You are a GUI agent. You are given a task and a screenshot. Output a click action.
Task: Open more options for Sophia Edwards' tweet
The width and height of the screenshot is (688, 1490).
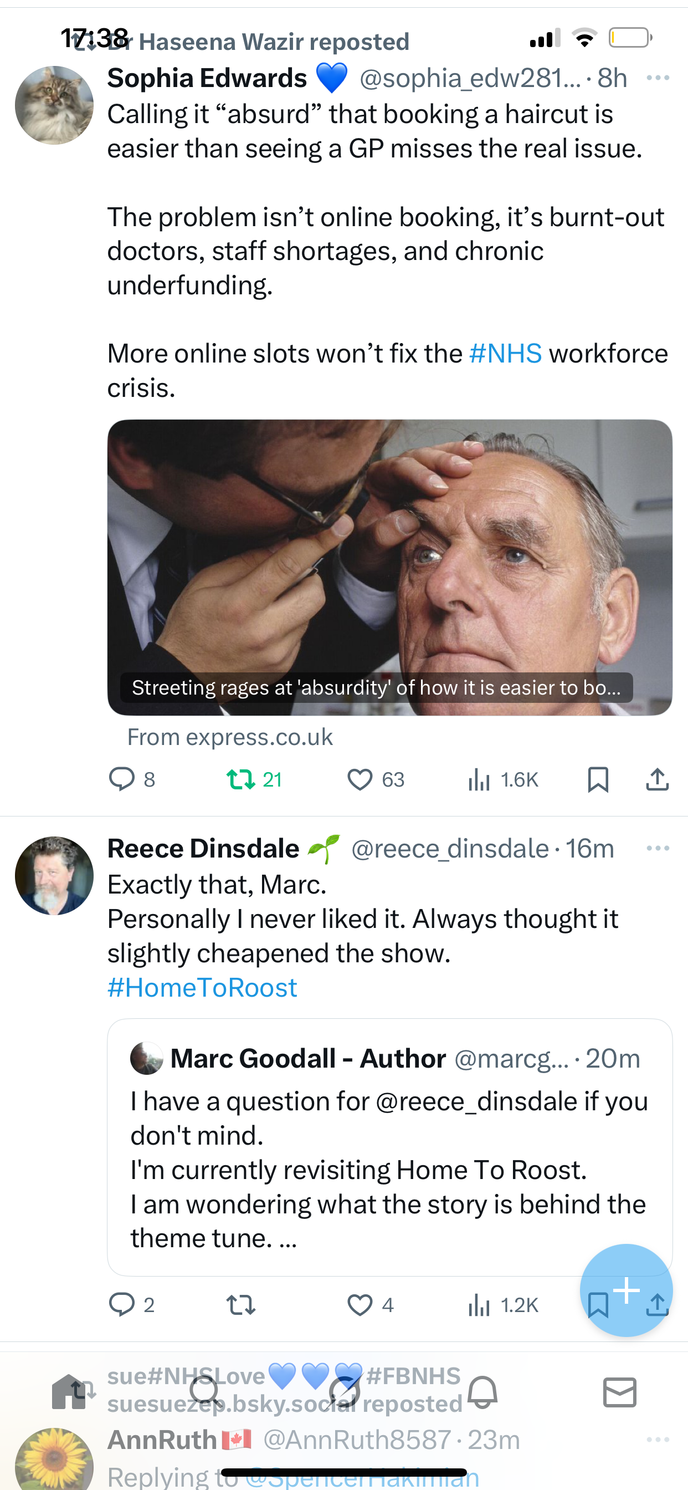[658, 78]
